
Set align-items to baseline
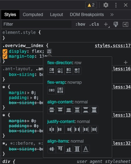point(86,149)
